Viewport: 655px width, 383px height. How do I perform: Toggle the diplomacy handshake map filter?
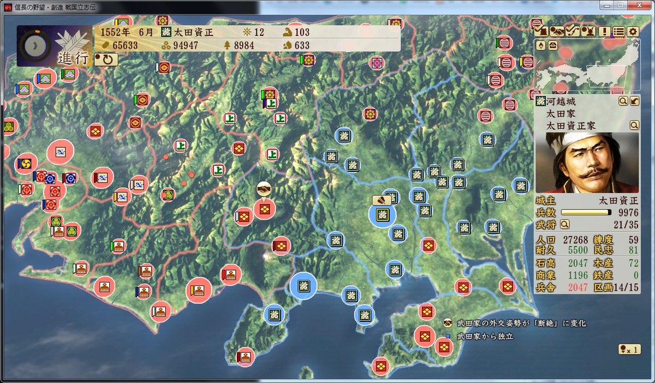click(556, 32)
